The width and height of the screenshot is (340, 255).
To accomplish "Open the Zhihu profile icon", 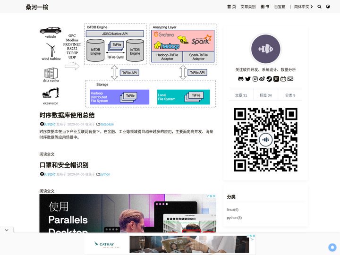I will click(276, 79).
